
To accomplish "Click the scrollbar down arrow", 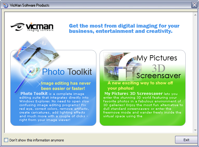I will tap(195, 130).
